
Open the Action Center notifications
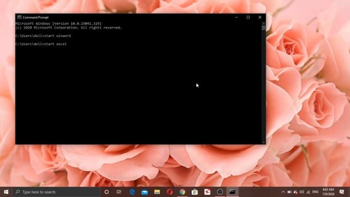tap(342, 192)
